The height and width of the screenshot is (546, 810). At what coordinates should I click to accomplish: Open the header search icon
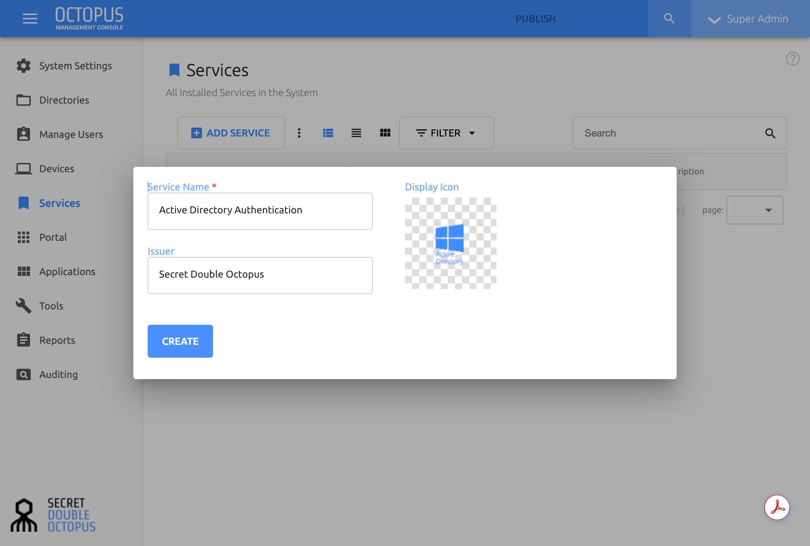pos(669,19)
